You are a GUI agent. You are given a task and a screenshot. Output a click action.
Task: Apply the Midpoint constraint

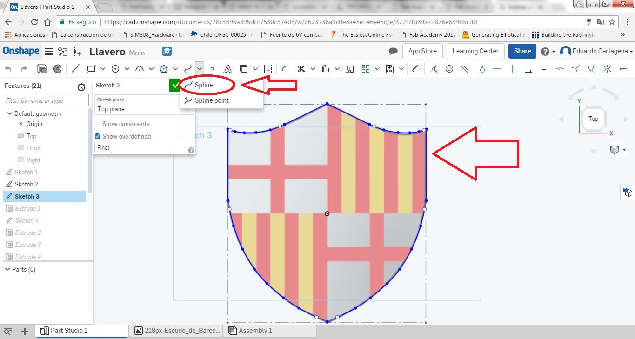(x=560, y=69)
